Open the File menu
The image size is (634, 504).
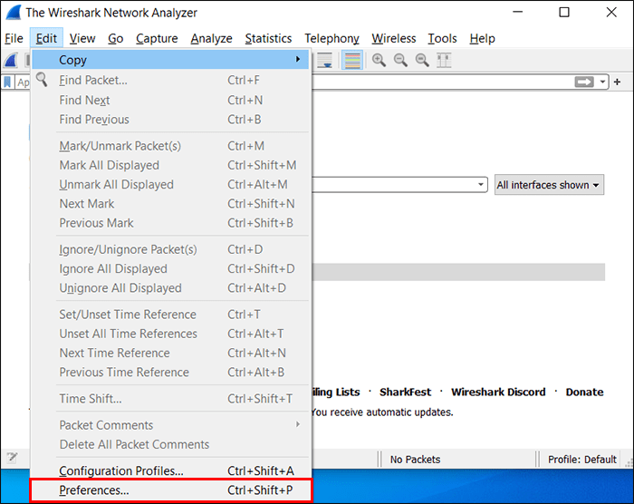point(14,38)
